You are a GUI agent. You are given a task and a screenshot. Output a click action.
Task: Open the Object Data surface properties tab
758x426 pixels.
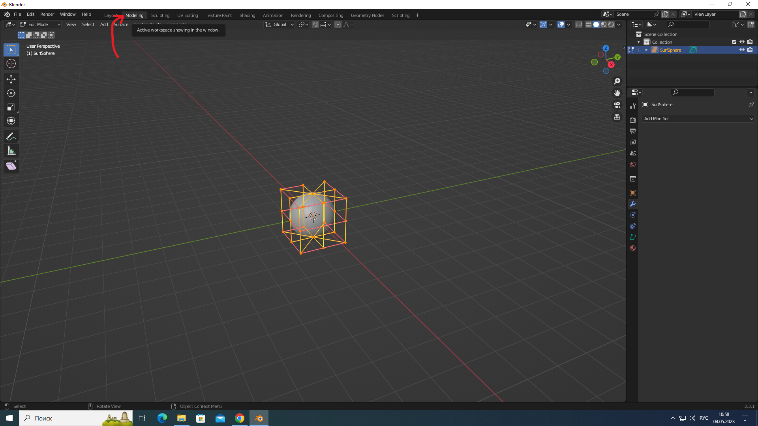(x=633, y=237)
